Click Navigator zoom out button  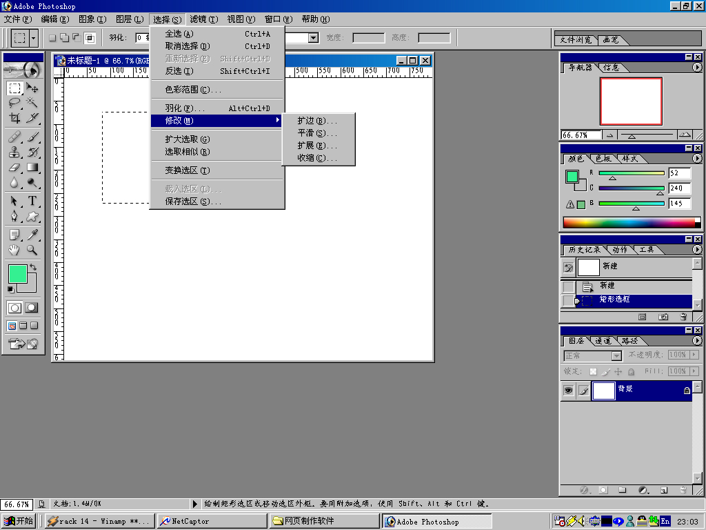coord(609,135)
